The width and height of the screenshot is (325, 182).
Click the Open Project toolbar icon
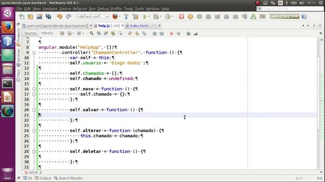click(40, 17)
